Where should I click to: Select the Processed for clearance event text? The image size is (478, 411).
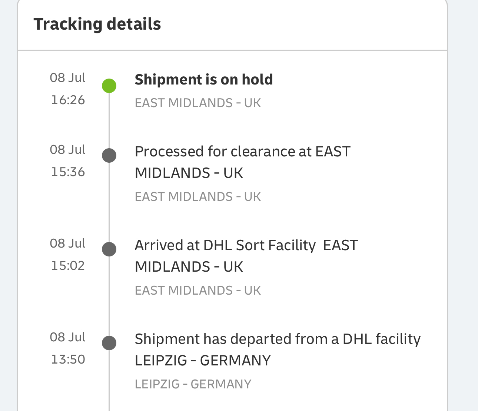pyautogui.click(x=242, y=162)
